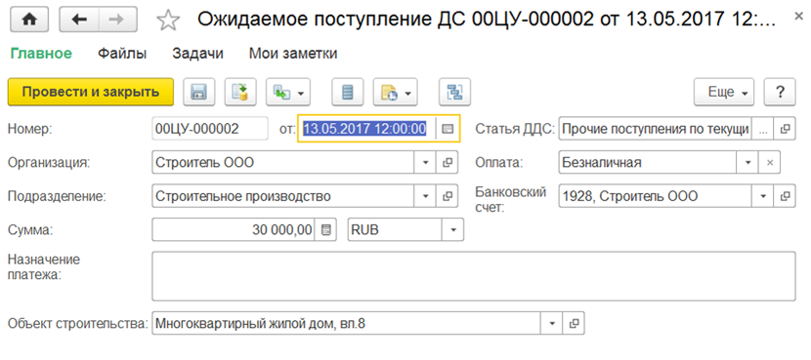Open calendar picker for date

[x=448, y=129]
